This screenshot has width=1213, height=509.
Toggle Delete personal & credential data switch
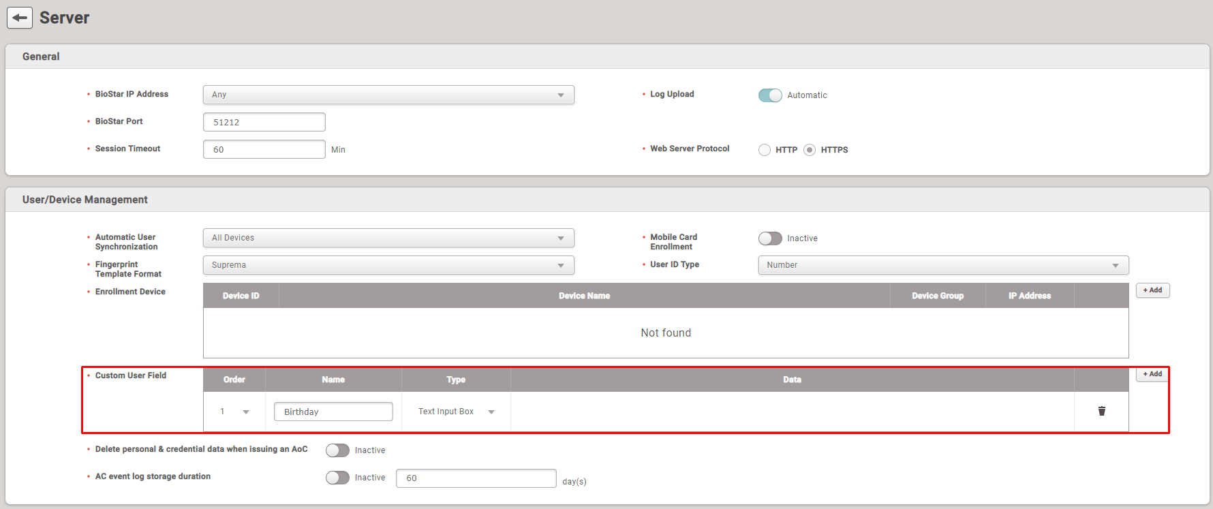click(x=337, y=450)
